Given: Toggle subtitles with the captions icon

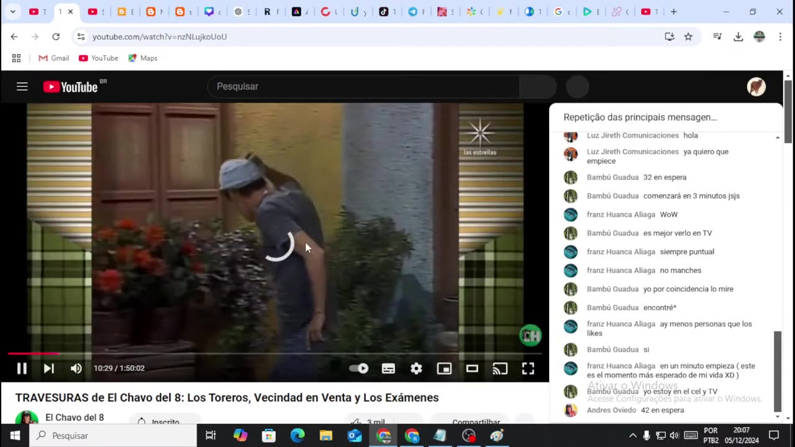Looking at the screenshot, I should 388,368.
